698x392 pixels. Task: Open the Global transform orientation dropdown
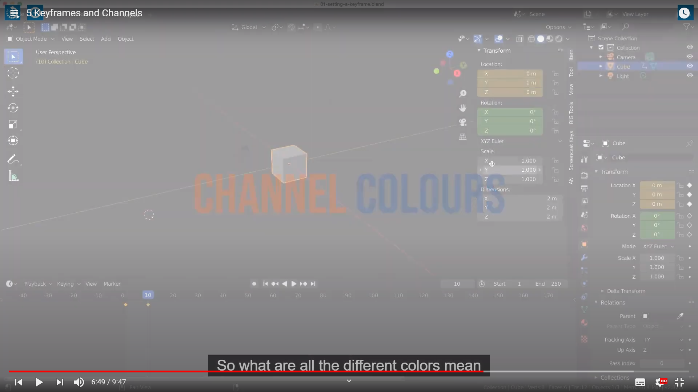(249, 27)
